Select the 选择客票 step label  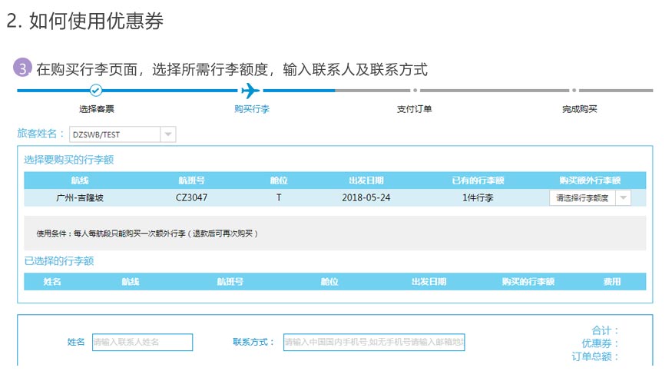coord(96,109)
